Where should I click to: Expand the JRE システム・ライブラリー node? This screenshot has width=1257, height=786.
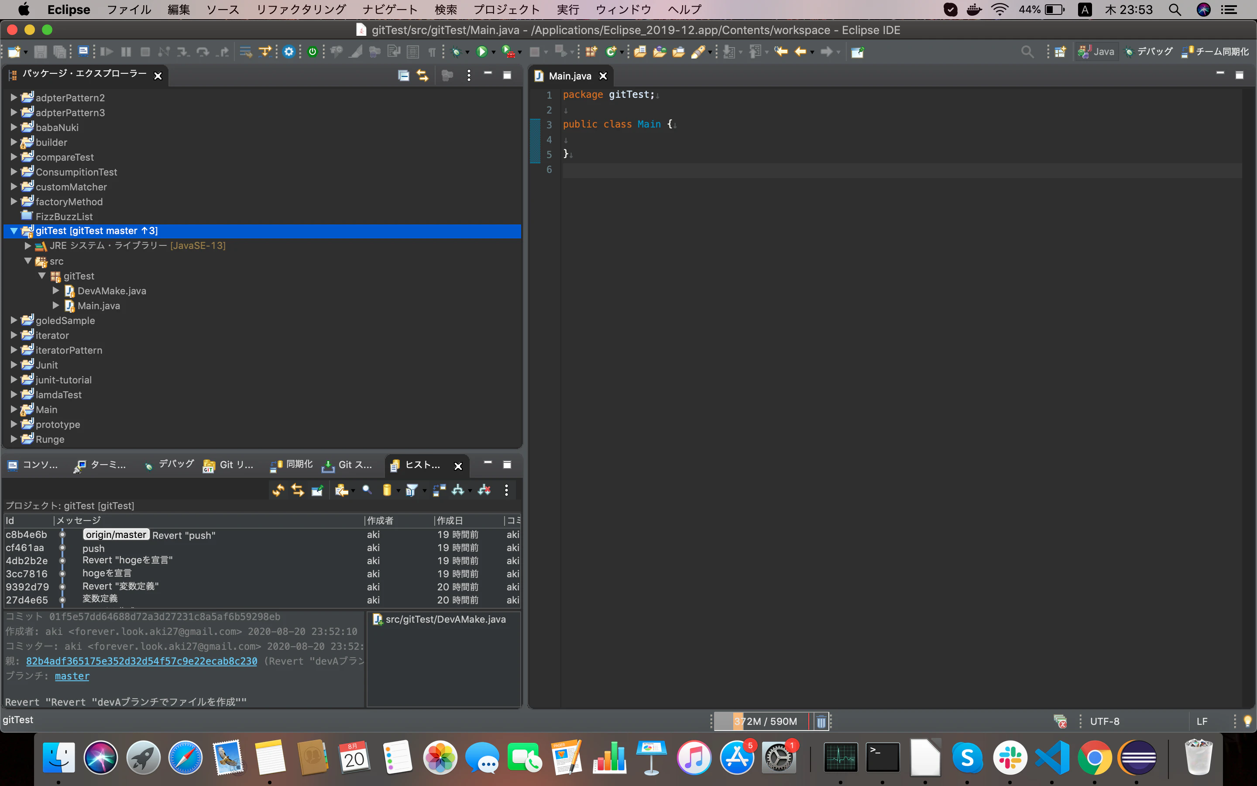point(28,246)
